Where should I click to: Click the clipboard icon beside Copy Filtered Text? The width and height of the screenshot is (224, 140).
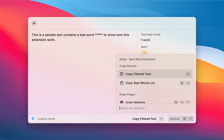(x=121, y=74)
